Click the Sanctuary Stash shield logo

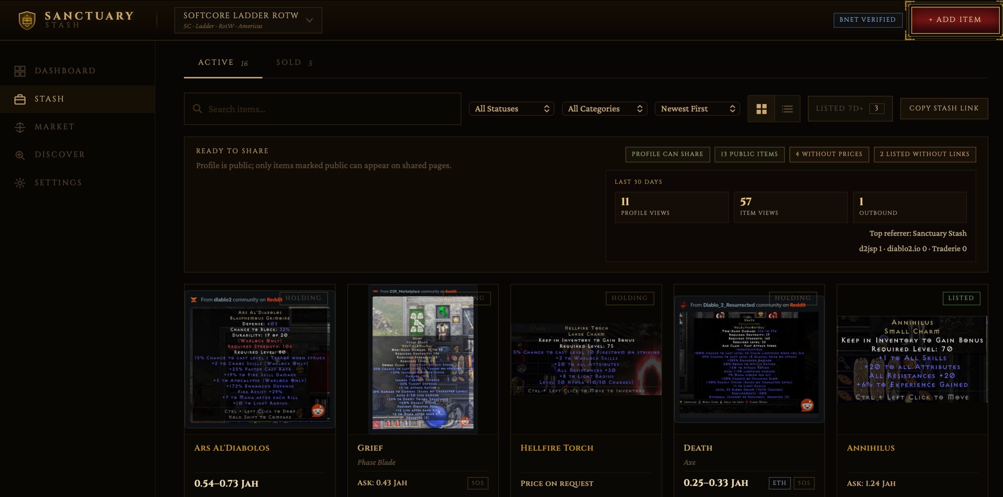27,20
